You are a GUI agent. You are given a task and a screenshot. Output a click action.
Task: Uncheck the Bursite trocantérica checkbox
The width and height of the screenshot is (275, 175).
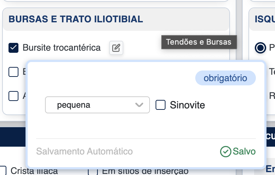(x=13, y=48)
